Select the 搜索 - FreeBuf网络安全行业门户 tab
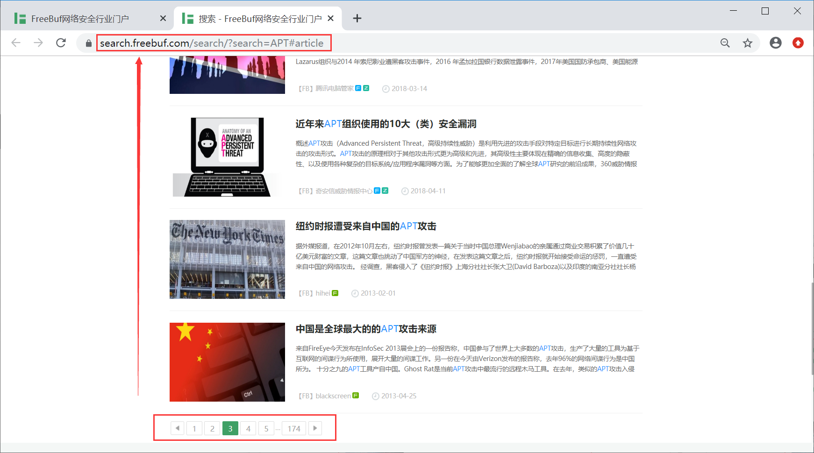Image resolution: width=814 pixels, height=453 pixels. click(x=258, y=19)
